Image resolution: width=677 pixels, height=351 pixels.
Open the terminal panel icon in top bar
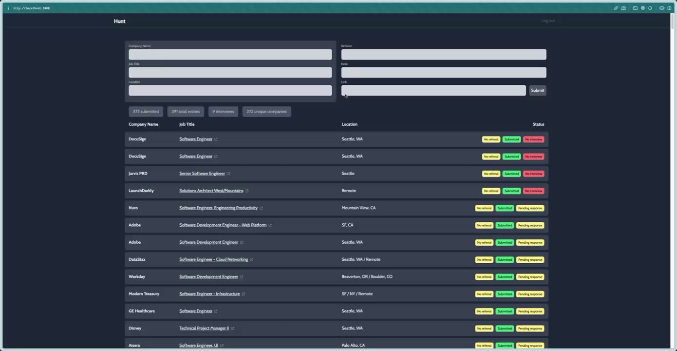tap(635, 8)
